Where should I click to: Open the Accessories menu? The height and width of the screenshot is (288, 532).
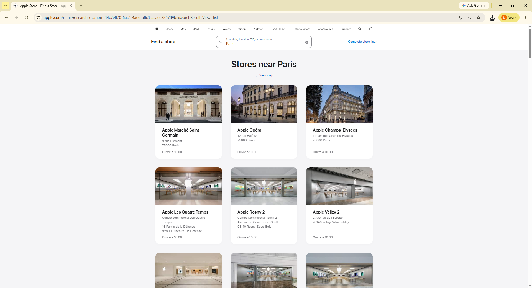[x=325, y=29]
